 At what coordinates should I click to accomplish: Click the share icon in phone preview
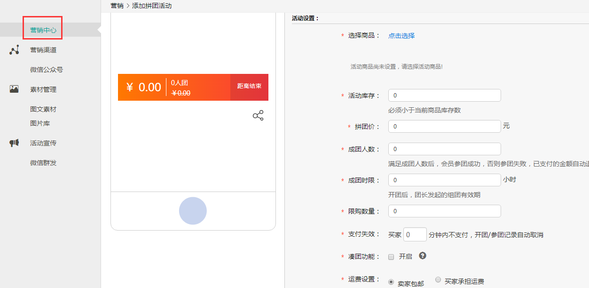pyautogui.click(x=258, y=115)
